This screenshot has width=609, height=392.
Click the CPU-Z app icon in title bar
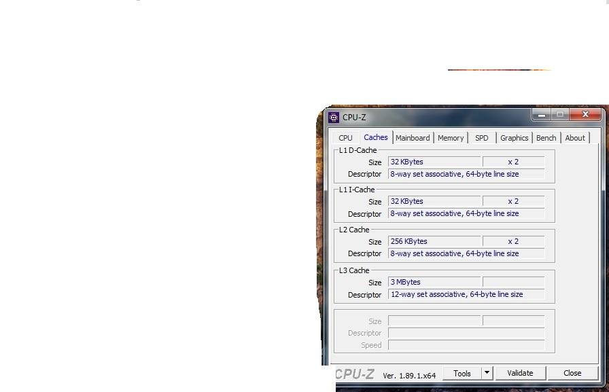click(333, 118)
